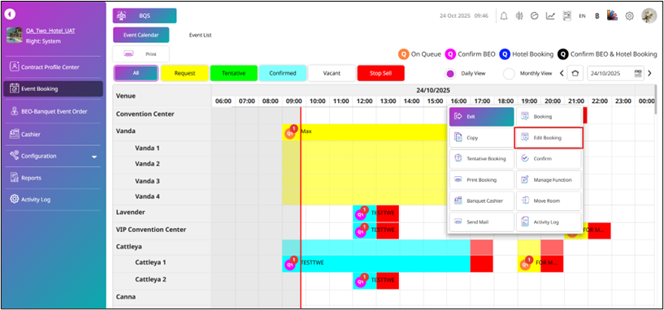Open the calendar picker icon in date field

tap(638, 73)
